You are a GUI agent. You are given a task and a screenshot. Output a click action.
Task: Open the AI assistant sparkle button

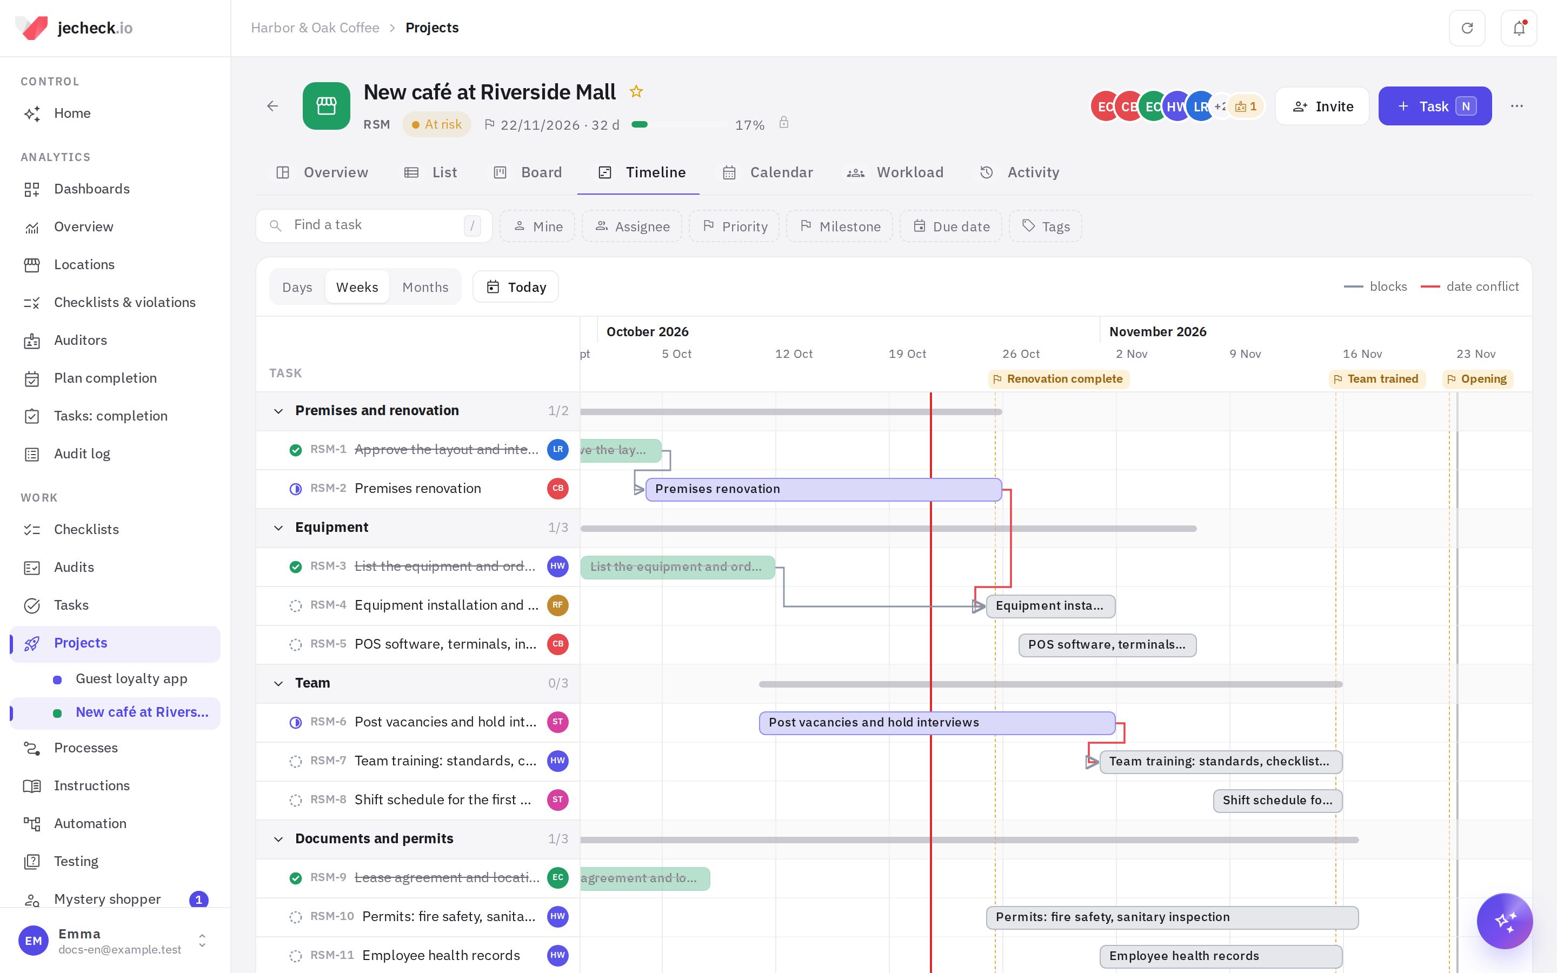click(x=1504, y=920)
